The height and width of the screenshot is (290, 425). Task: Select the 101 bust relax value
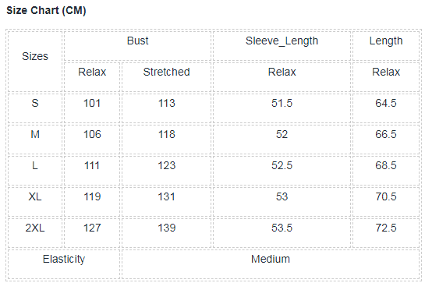92,103
